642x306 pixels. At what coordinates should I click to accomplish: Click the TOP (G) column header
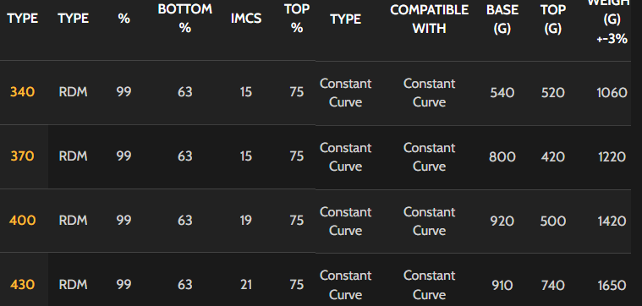coord(552,19)
